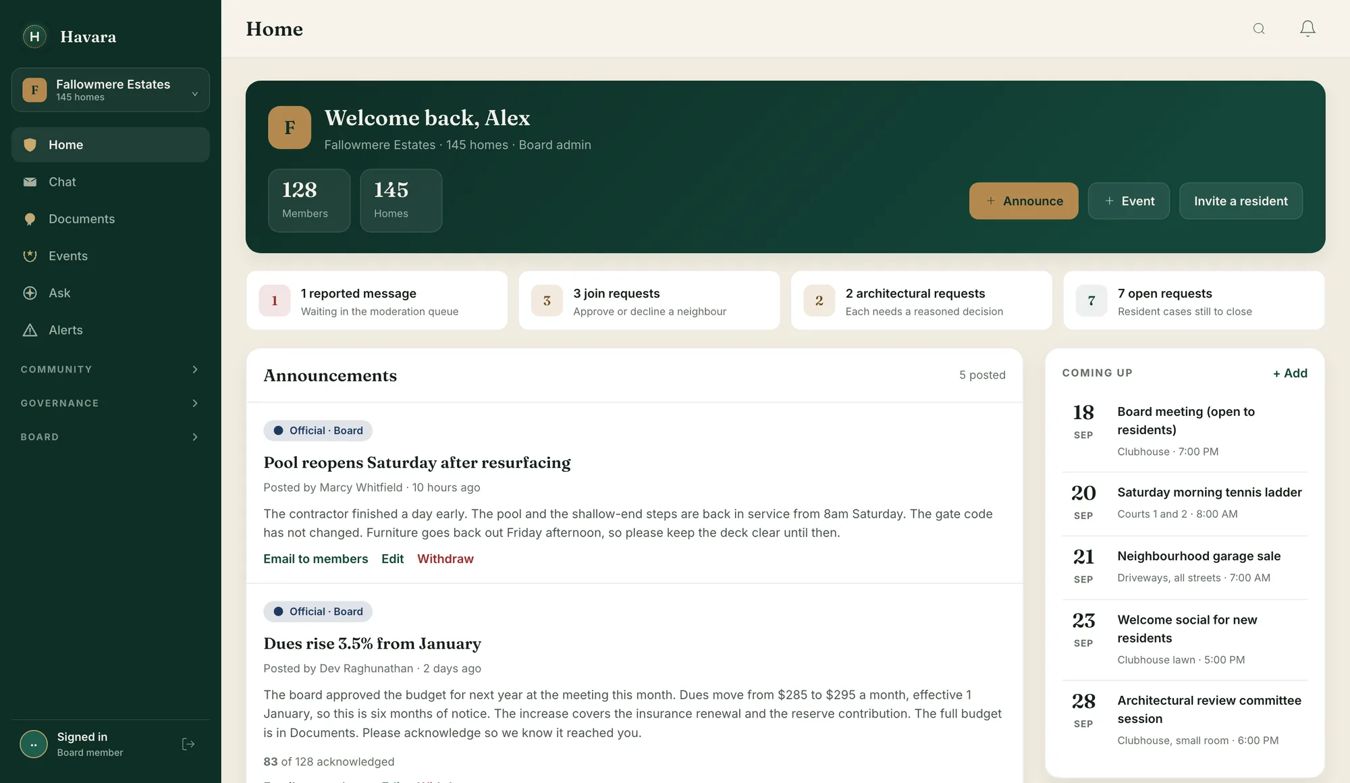Open the notifications bell

(1307, 28)
